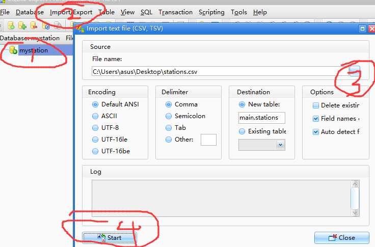
Task: Toggle the Field names checkbox
Action: (316, 119)
